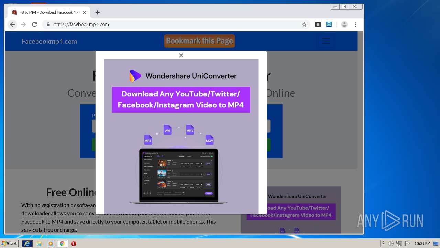Open the hamburger navigation menu

326,41
